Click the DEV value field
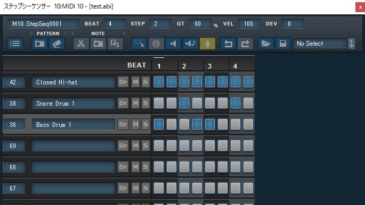This screenshot has height=205, width=365. [293, 24]
